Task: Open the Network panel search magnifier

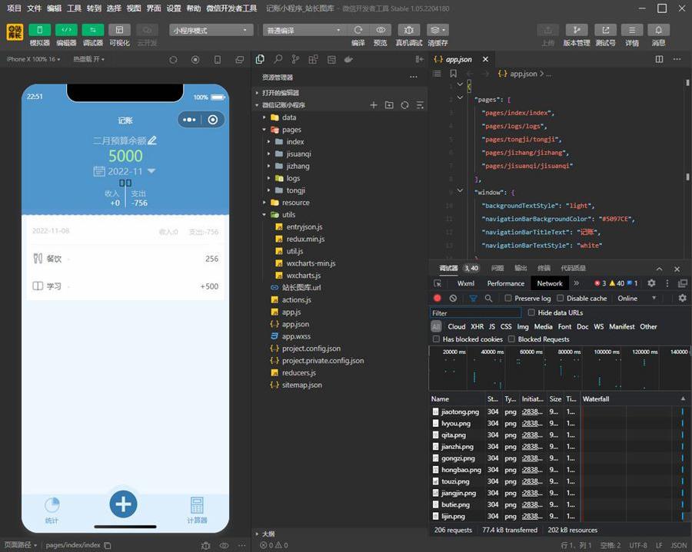Action: tap(488, 298)
